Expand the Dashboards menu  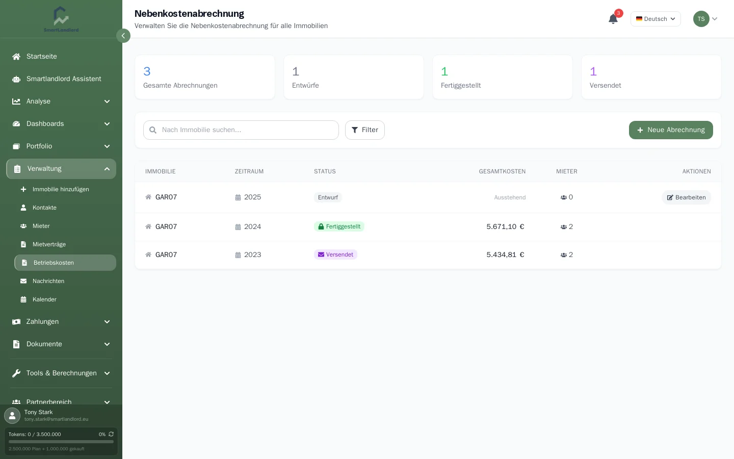pos(61,123)
